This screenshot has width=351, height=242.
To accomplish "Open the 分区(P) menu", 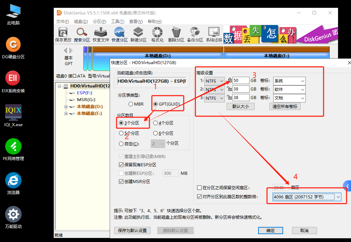I will pyautogui.click(x=99, y=21).
